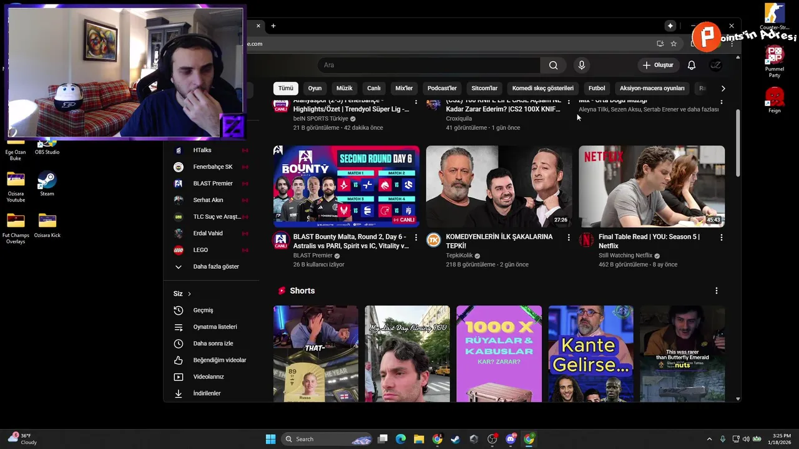Start voice search with the microphone icon

pos(582,65)
